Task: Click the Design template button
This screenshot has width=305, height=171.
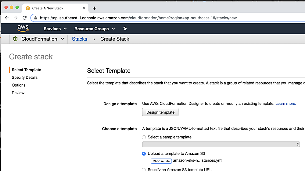Action: pos(160,112)
